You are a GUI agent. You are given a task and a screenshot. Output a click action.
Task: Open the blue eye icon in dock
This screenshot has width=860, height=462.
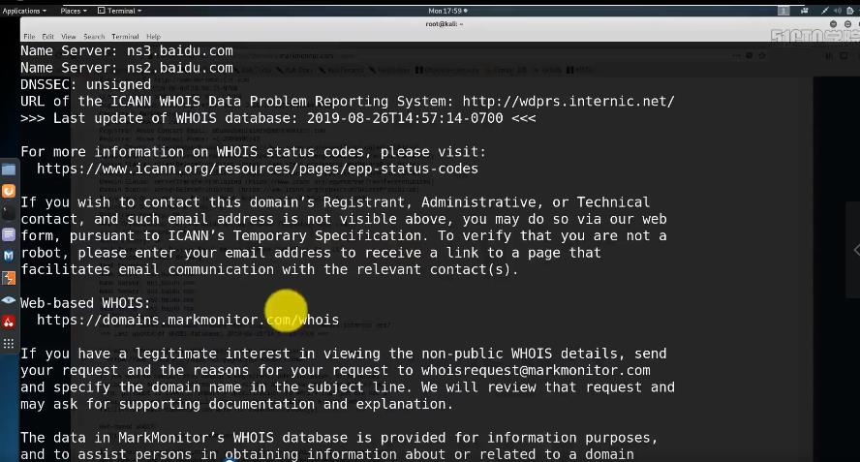(x=9, y=300)
